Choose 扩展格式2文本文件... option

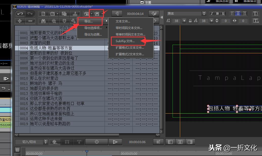(x=131, y=54)
